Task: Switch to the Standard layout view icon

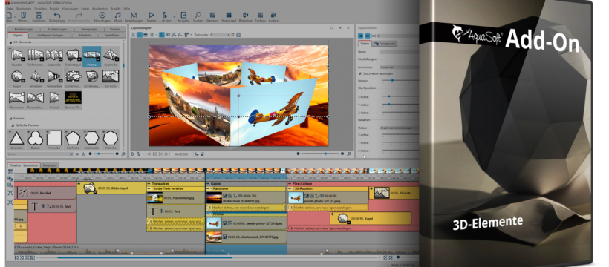Action: pos(212,15)
